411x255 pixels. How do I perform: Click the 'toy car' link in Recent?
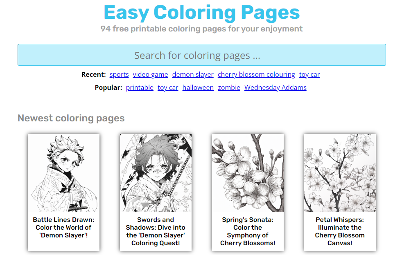coord(309,74)
